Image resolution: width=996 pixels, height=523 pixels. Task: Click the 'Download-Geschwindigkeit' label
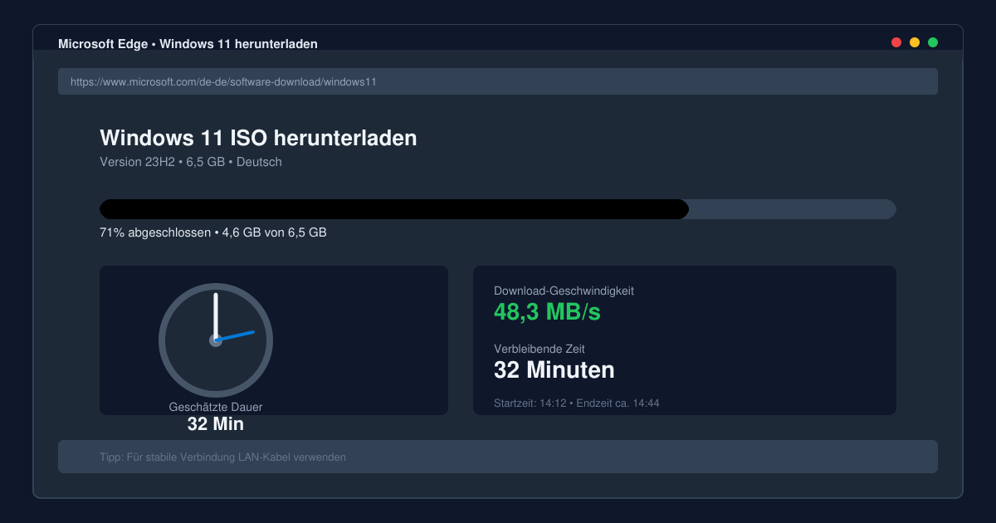tap(564, 291)
